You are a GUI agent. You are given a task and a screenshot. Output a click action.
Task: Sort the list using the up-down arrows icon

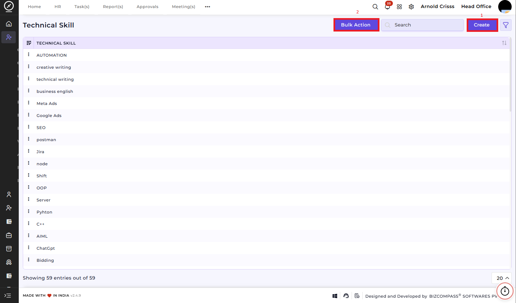tap(504, 43)
